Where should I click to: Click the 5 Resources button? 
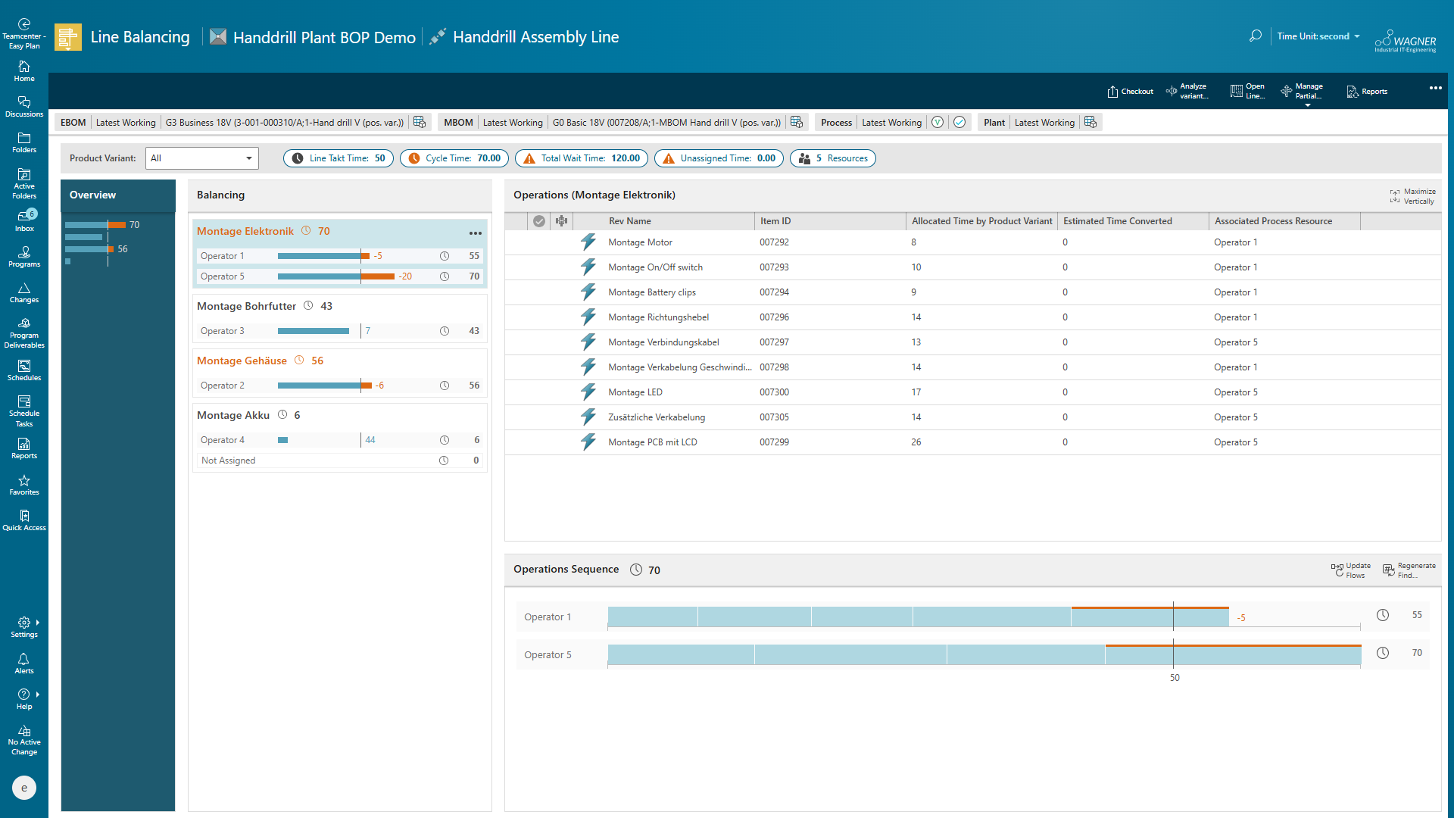click(x=832, y=158)
